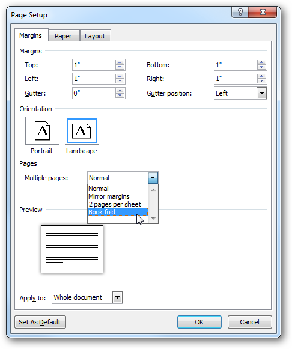This screenshot has width=292, height=349.
Task: Switch to the Paper tab
Action: (63, 36)
